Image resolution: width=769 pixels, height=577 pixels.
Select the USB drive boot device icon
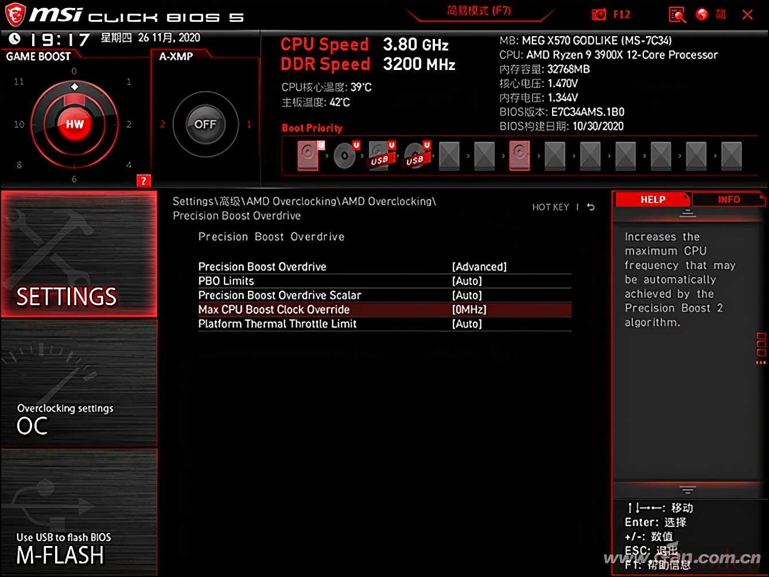pos(382,155)
